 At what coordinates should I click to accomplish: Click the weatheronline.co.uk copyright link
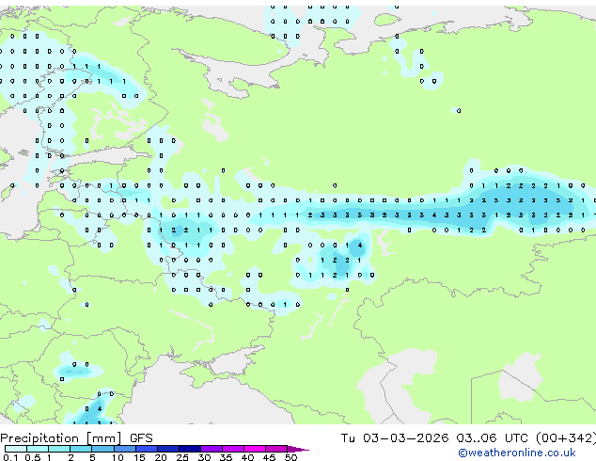pyautogui.click(x=517, y=453)
